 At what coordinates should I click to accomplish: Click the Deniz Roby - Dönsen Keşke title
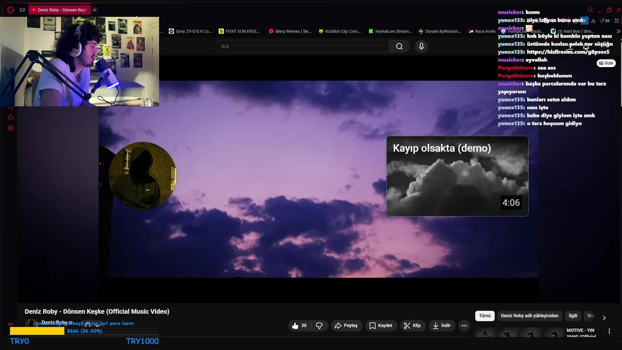click(x=97, y=312)
